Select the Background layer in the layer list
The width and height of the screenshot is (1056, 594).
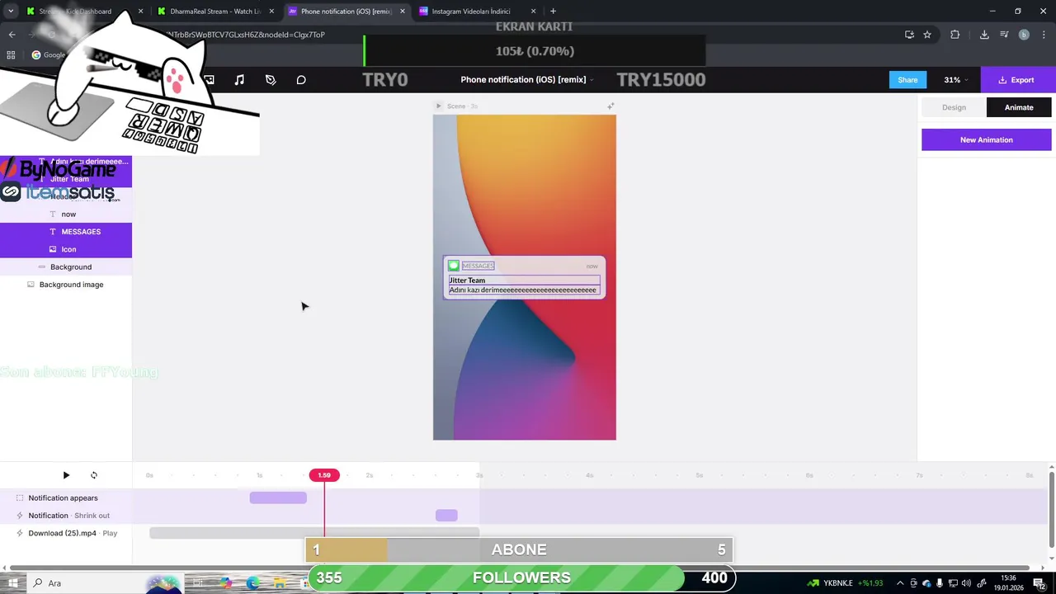click(x=66, y=266)
